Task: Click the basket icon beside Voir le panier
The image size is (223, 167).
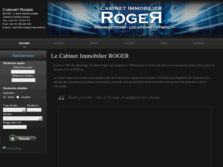Action: (x=4, y=148)
